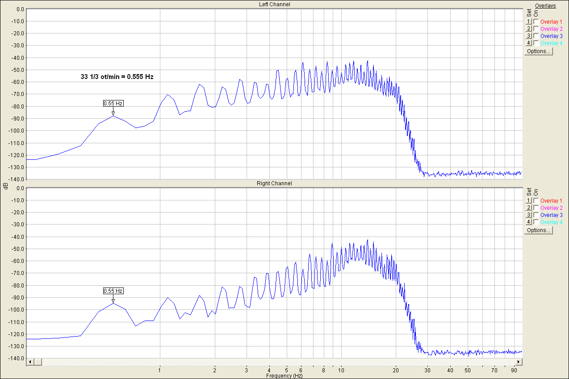Screen dimensions: 569x379
Task: Enable Overlay 2 checkbox in Right Channel
Action: (x=536, y=208)
